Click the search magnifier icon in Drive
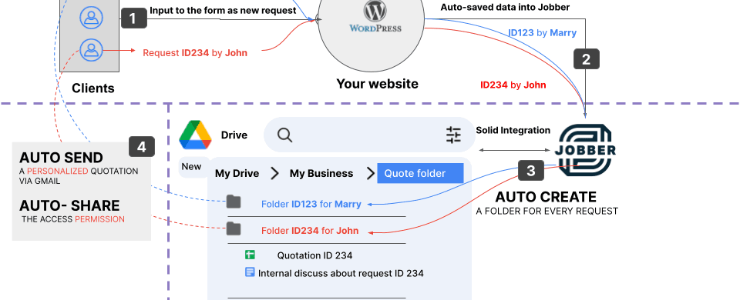The height and width of the screenshot is (300, 740). point(284,135)
